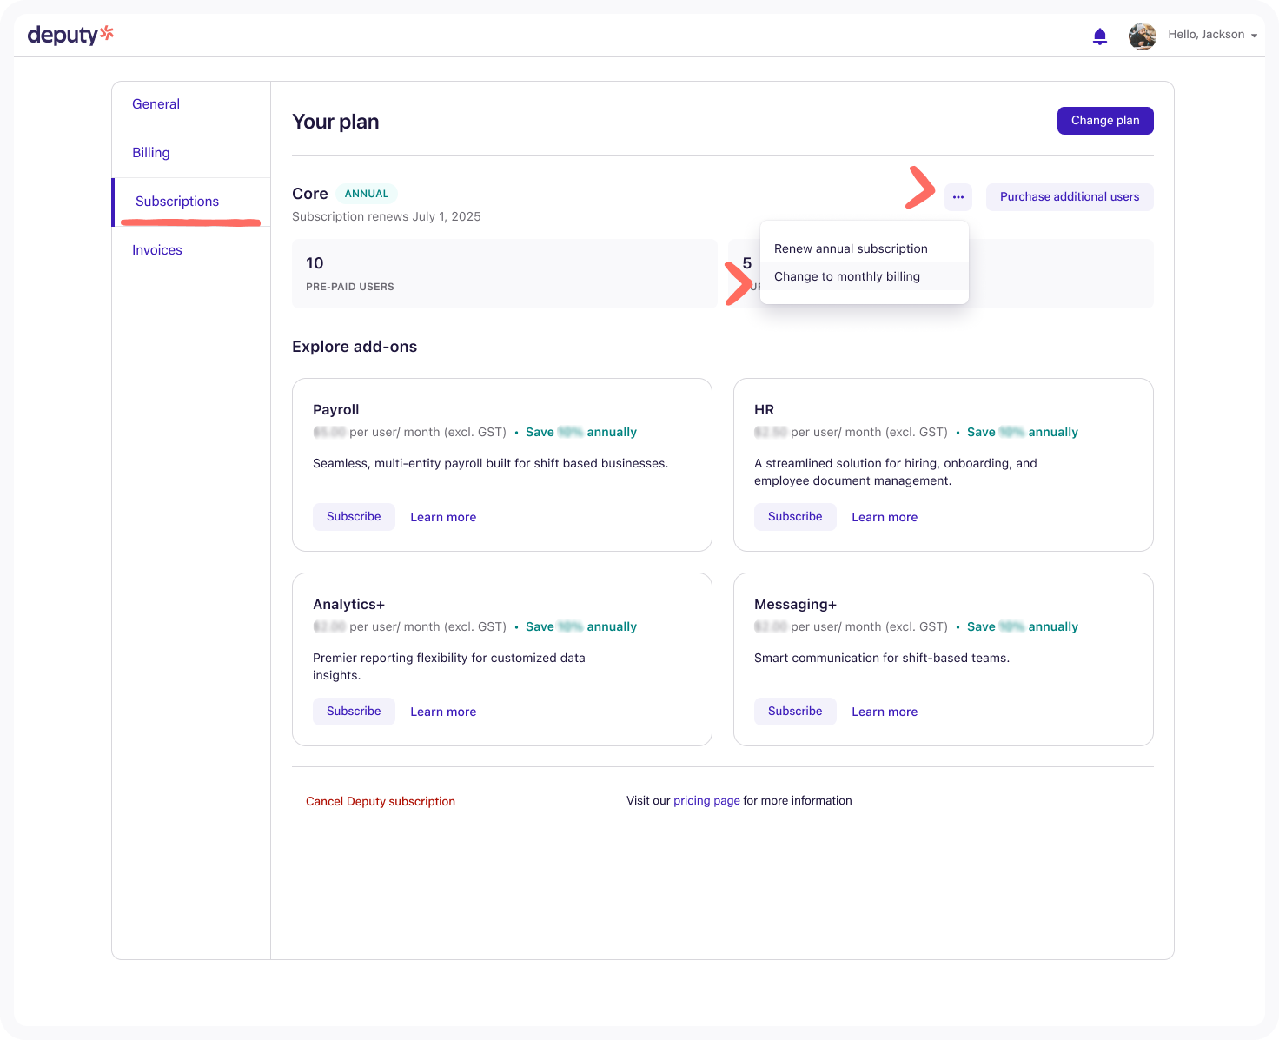Click the Change plan button
Image resolution: width=1279 pixels, height=1040 pixels.
coord(1104,121)
